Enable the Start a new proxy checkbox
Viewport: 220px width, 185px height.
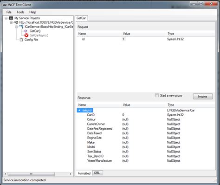[157, 95]
